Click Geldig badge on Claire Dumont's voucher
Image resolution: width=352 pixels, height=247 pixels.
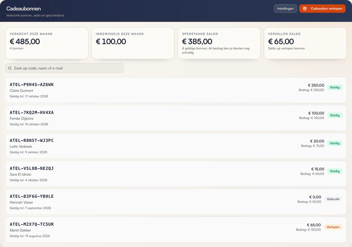pyautogui.click(x=335, y=87)
